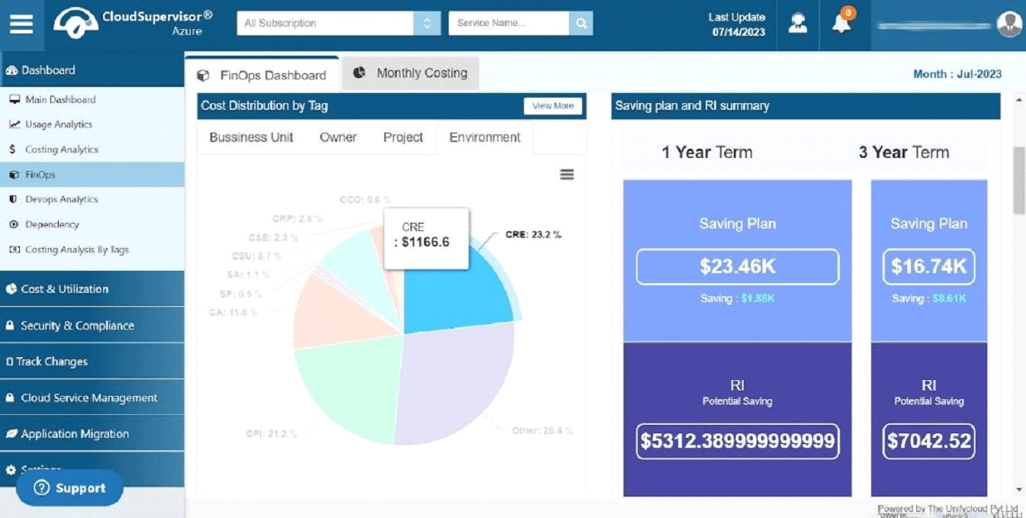This screenshot has width=1026, height=518.
Task: Expand Track Changes section
Action: (x=92, y=362)
